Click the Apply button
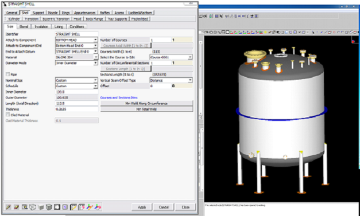 [x=142, y=207]
